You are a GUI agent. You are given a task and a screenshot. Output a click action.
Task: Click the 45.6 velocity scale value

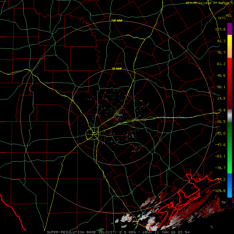pos(221,75)
